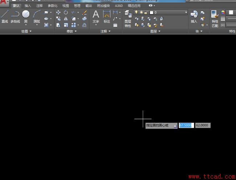Image resolution: width=236 pixels, height=180 pixels.
Task: Switch to the 参数化 ribbon tab
Action: 53,6
